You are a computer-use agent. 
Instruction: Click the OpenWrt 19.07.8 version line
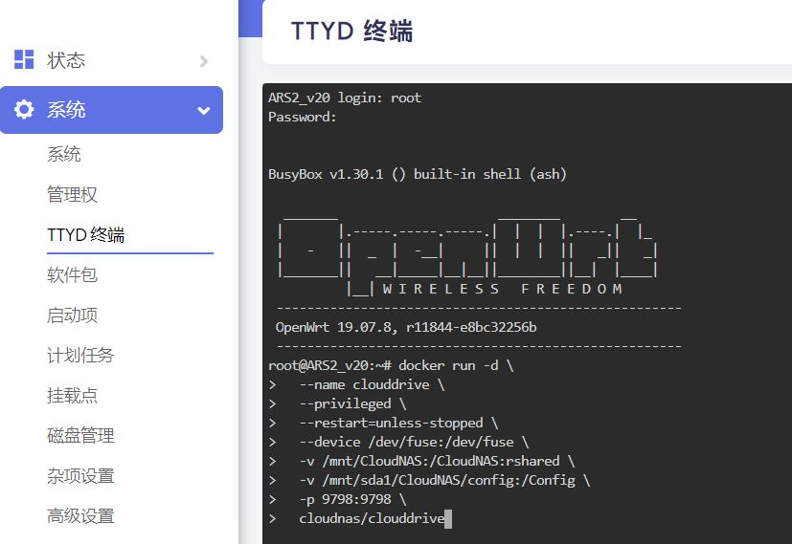406,327
